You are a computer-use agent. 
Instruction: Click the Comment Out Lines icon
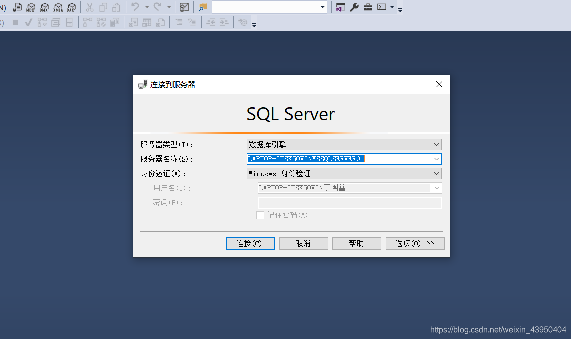pos(179,22)
